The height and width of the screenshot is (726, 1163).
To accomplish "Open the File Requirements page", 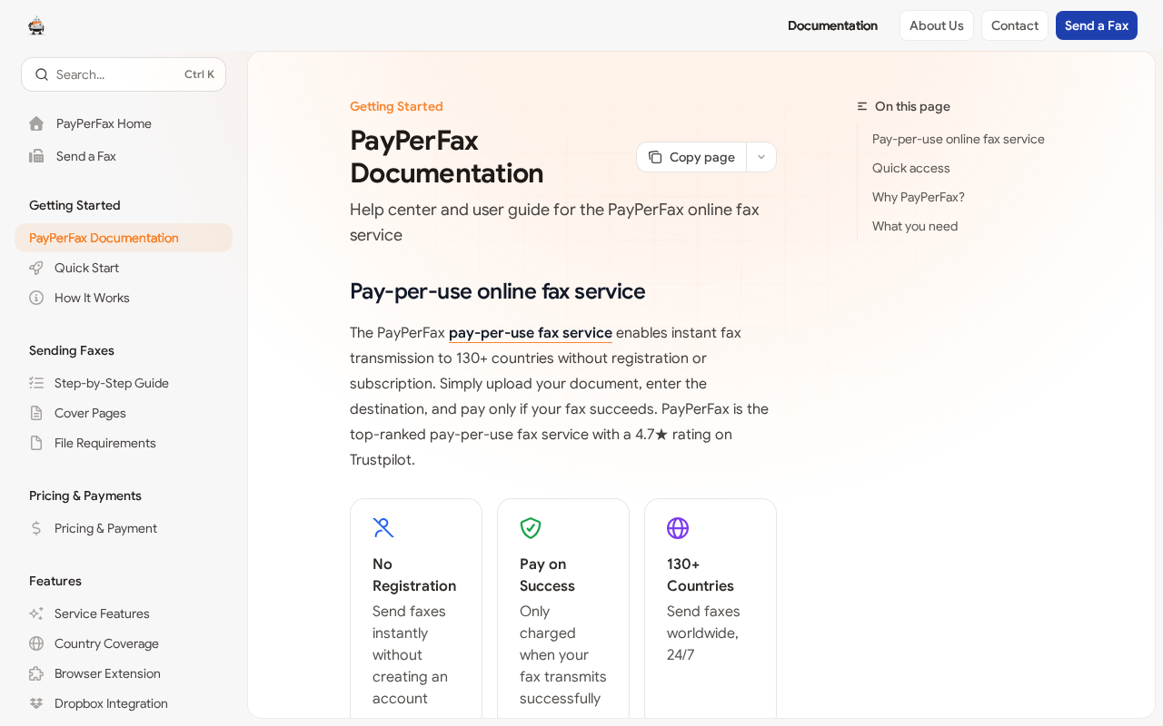I will 124,443.
